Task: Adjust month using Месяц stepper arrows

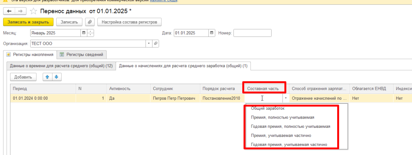Action: (x=91, y=33)
